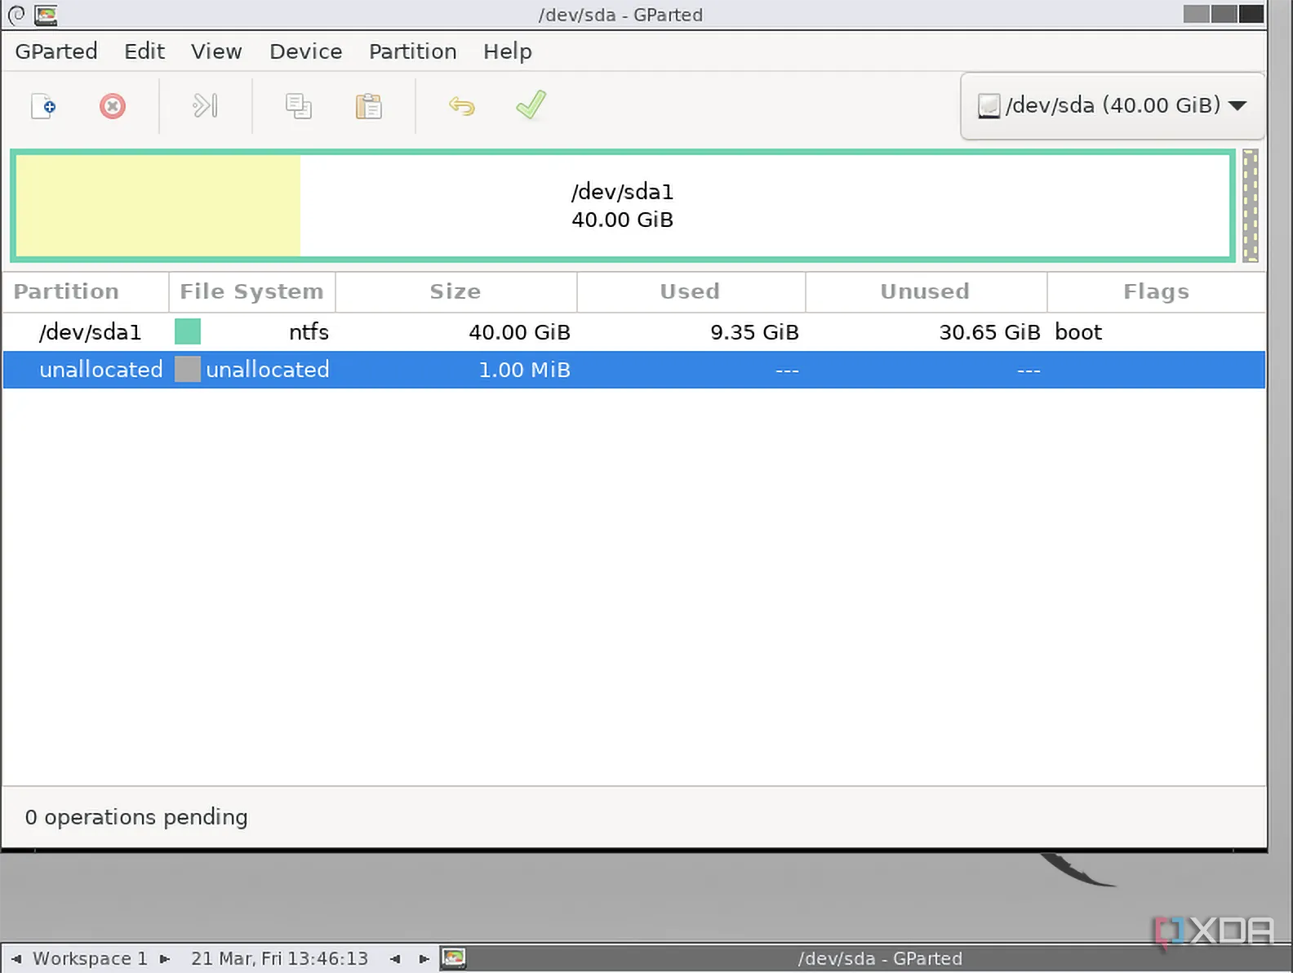Open the Device menu
The image size is (1293, 973).
(306, 51)
